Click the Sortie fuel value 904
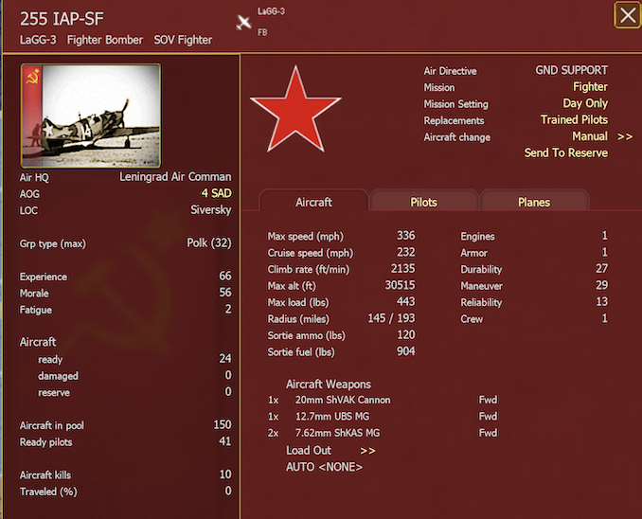642x519 pixels. pyautogui.click(x=406, y=351)
